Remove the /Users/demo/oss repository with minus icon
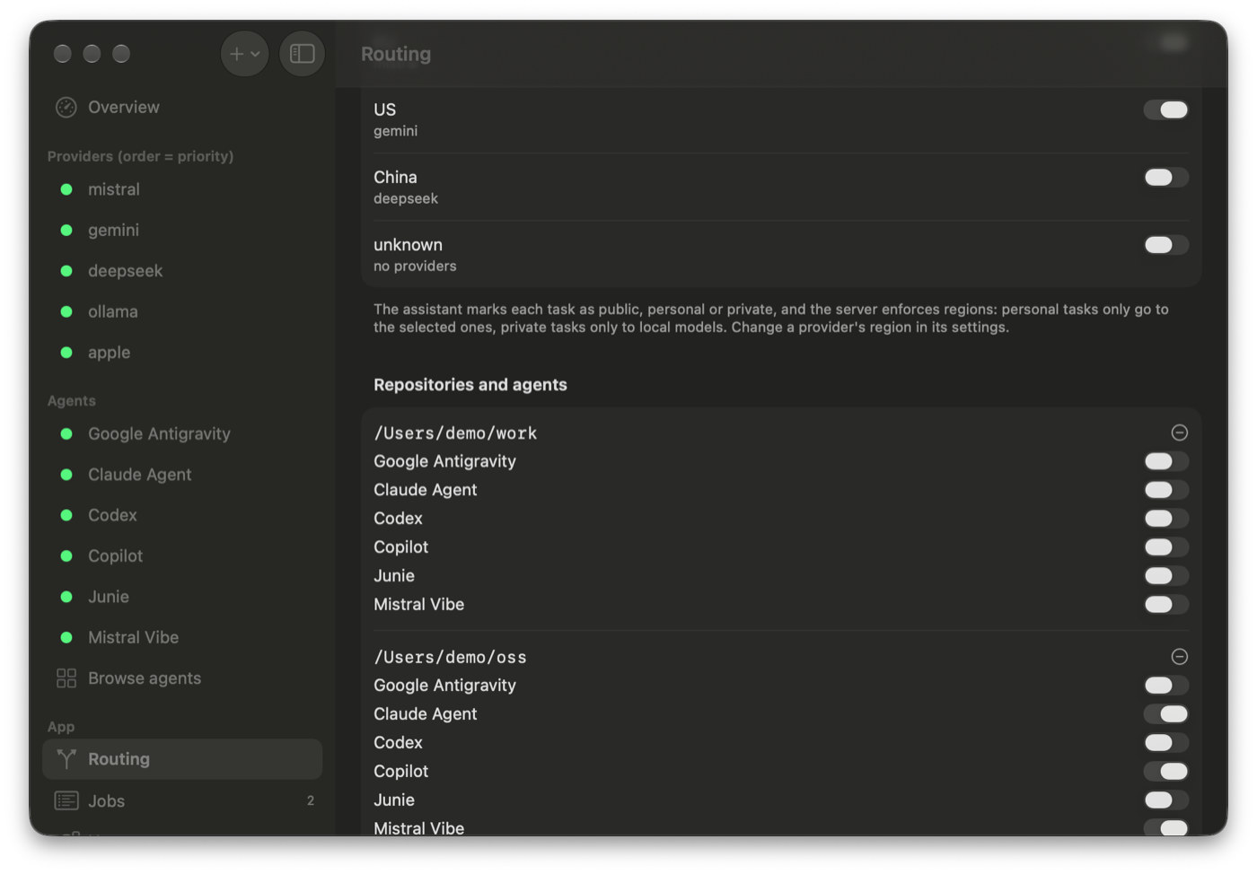This screenshot has width=1257, height=874. pos(1180,657)
